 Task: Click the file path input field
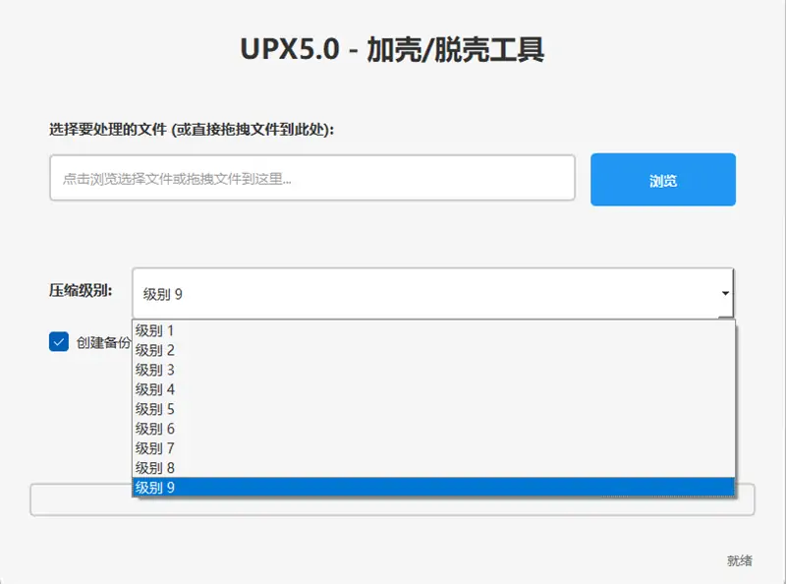point(312,179)
